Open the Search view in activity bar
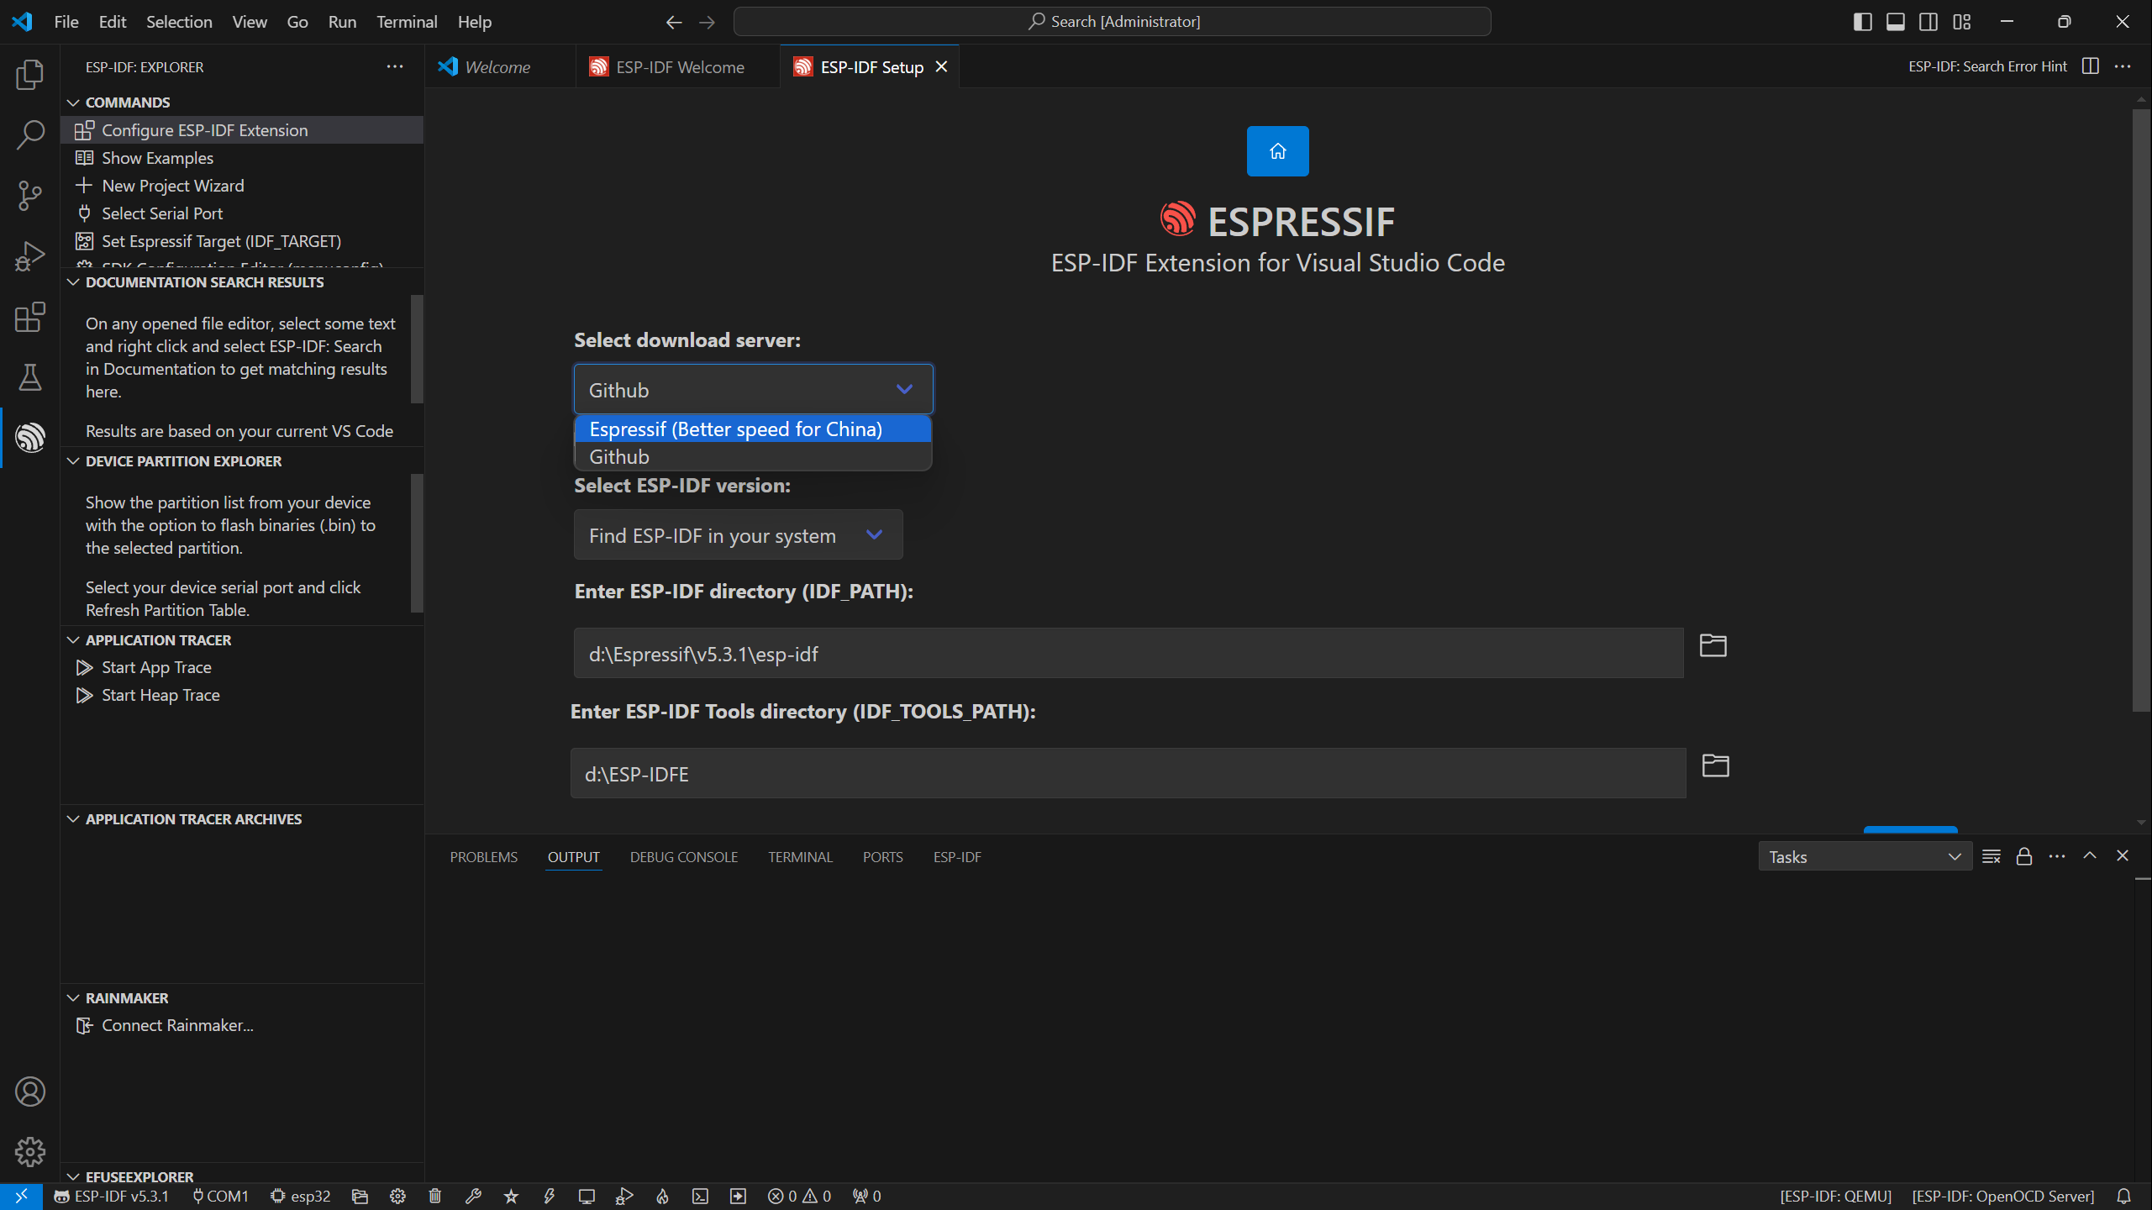This screenshot has width=2152, height=1210. pos(30,134)
